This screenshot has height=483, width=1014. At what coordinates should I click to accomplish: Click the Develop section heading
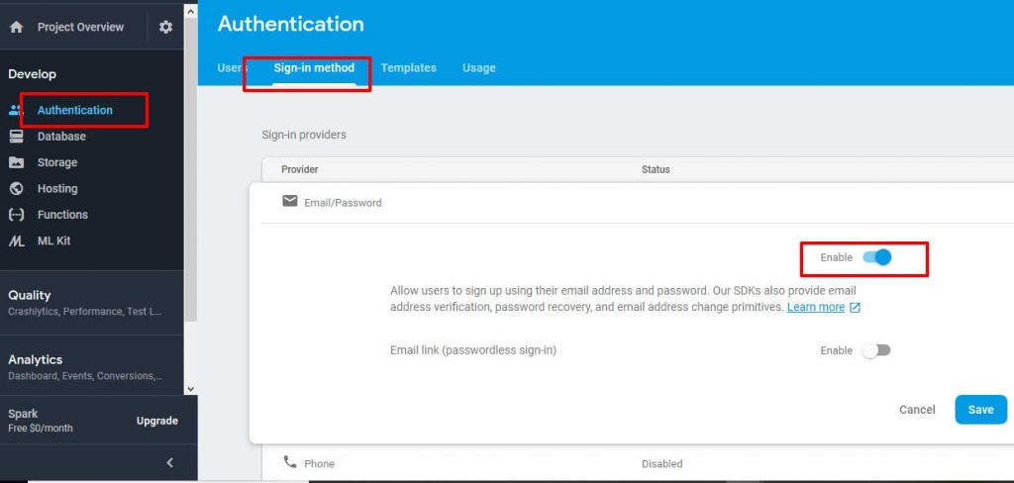coord(33,74)
